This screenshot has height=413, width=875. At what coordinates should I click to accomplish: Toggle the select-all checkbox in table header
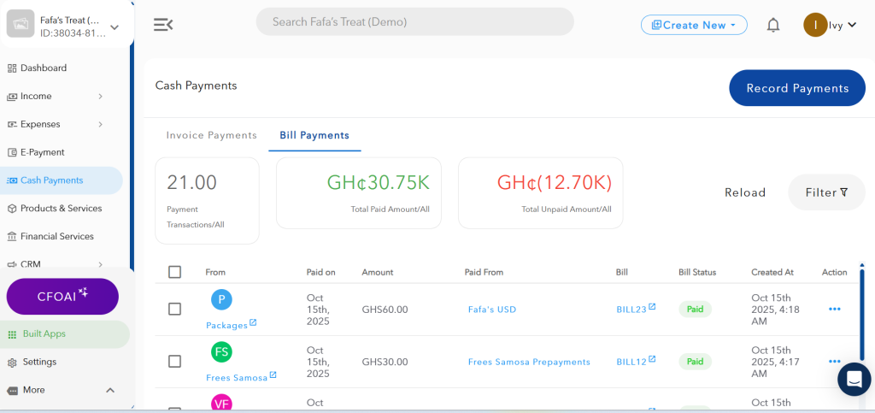point(175,272)
